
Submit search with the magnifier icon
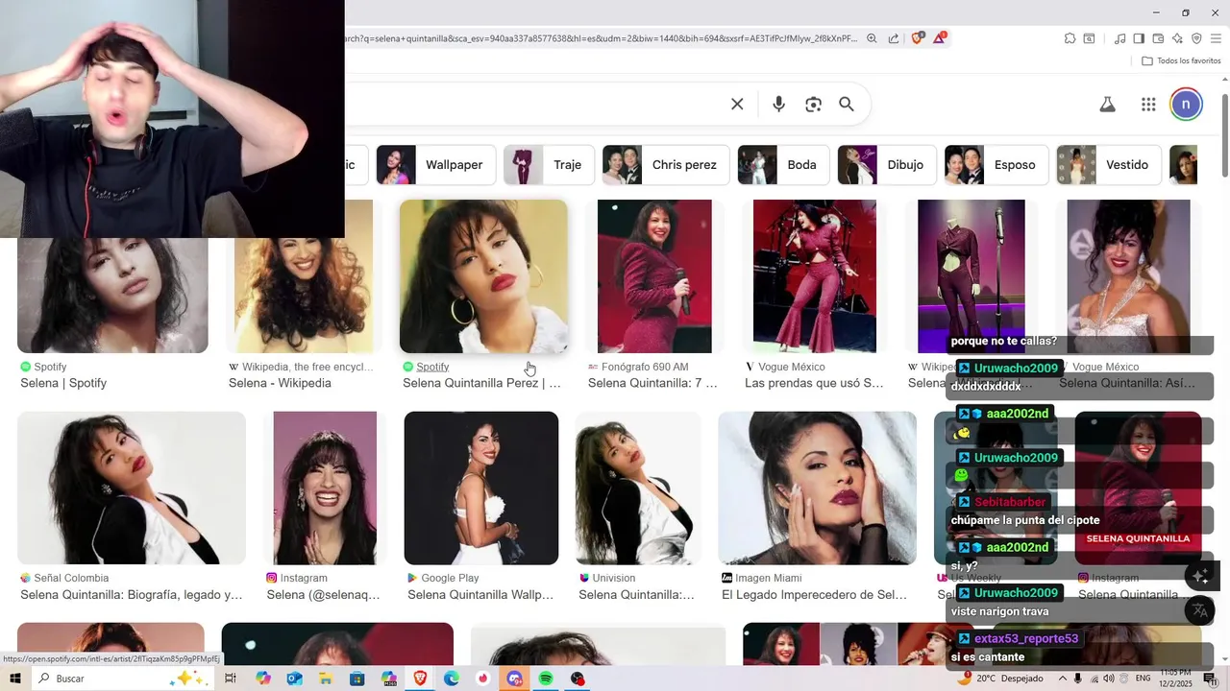coord(847,104)
